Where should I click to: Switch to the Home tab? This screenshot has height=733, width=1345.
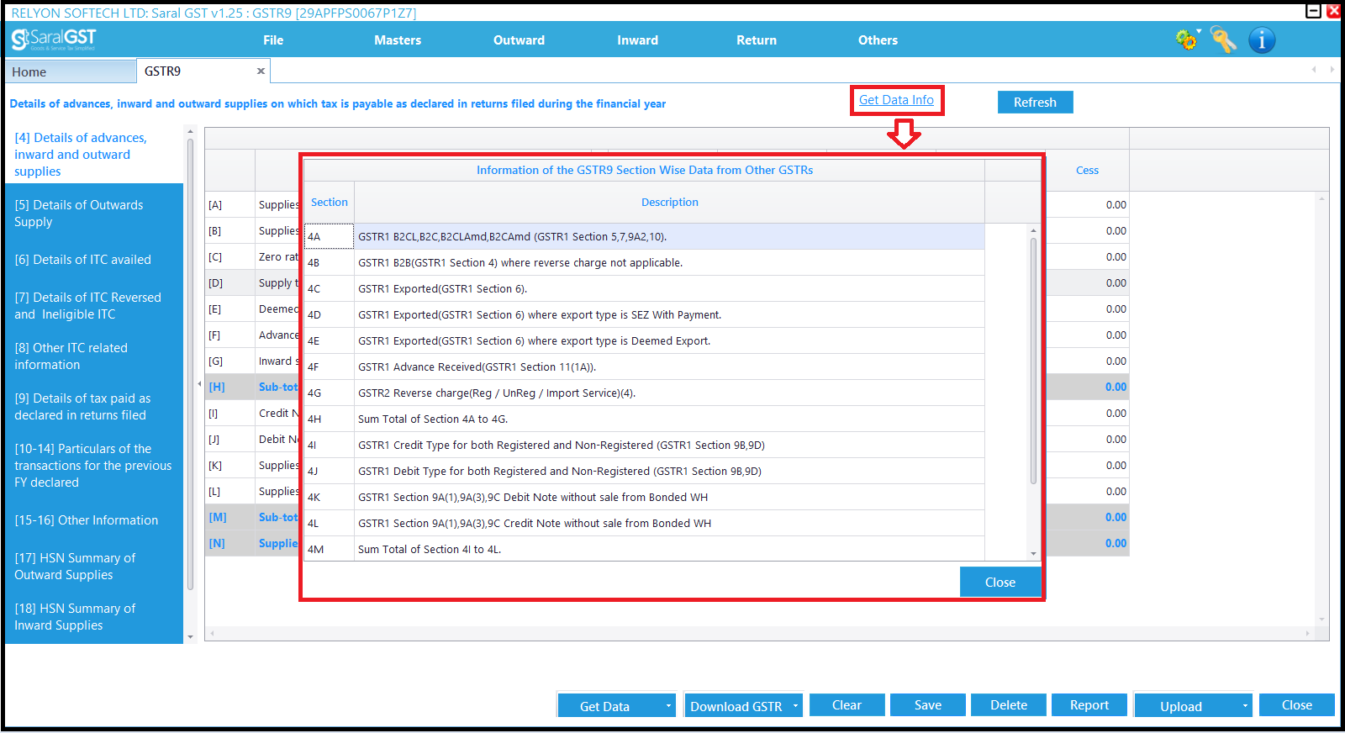click(71, 71)
